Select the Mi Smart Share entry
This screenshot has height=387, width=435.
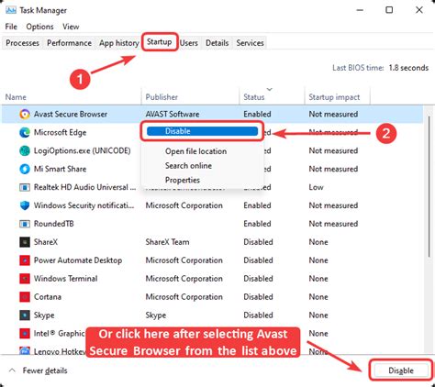click(60, 169)
